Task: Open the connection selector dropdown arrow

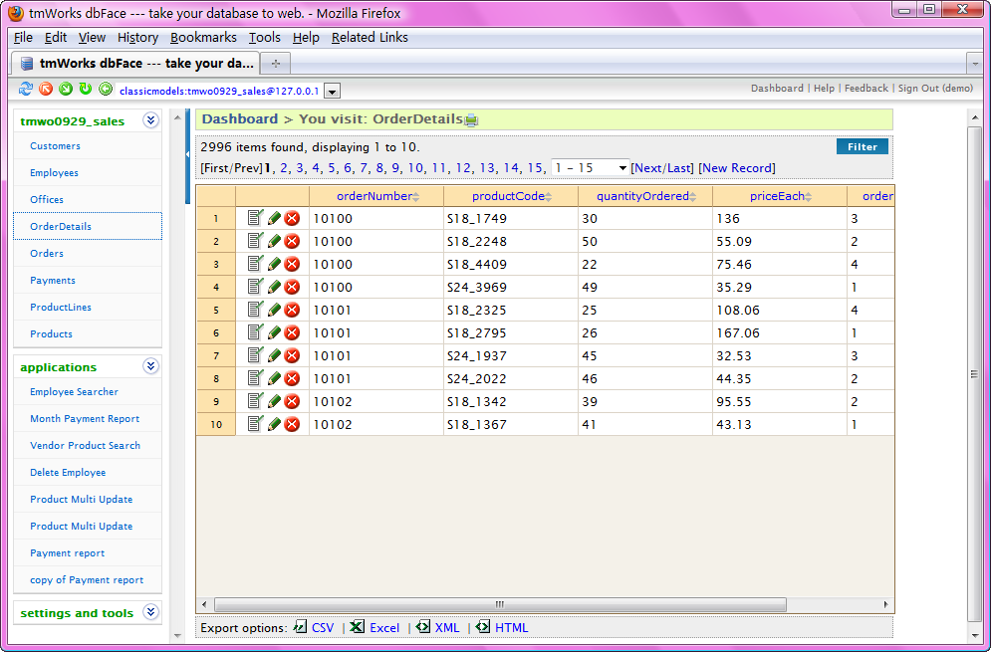Action: 333,92
